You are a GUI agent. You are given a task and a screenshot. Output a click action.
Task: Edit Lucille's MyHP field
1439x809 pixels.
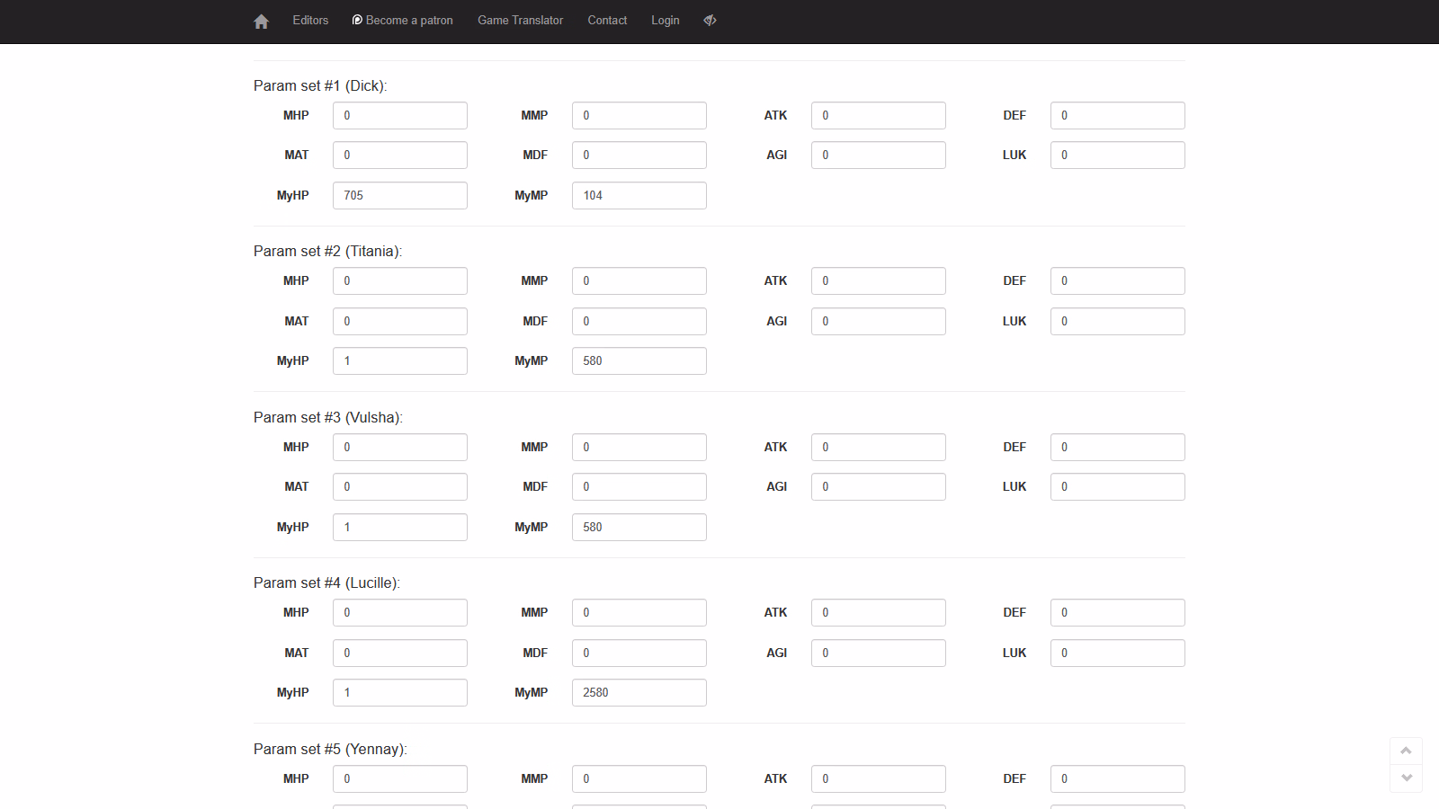tap(400, 692)
